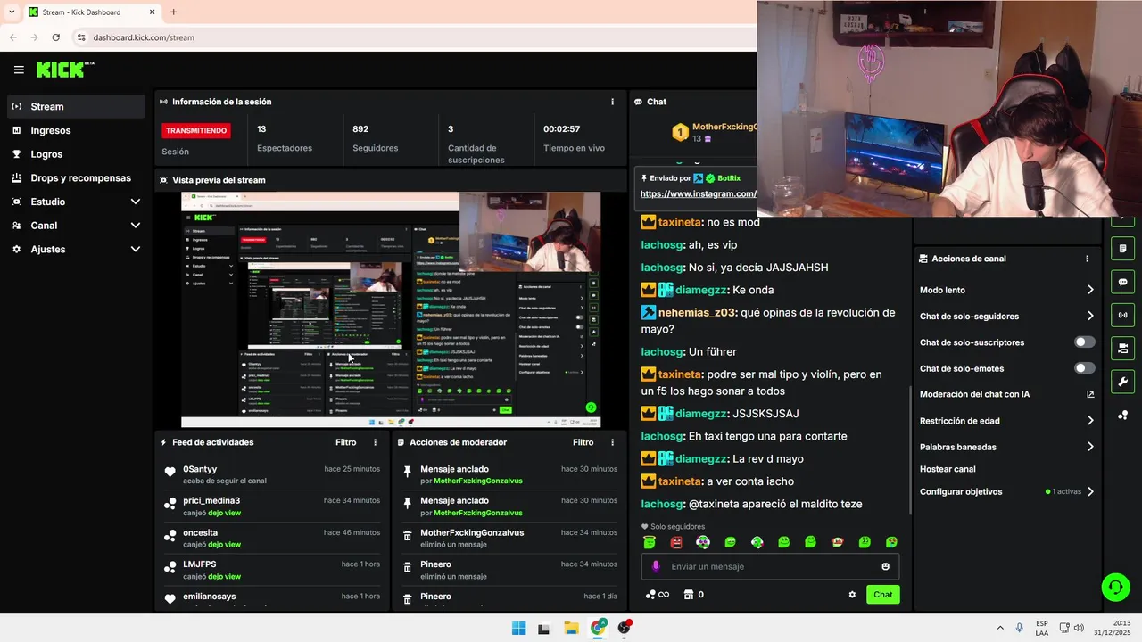Viewport: 1142px width, 642px height.
Task: Open the hamburger menu next to Kick logo
Action: [19, 70]
